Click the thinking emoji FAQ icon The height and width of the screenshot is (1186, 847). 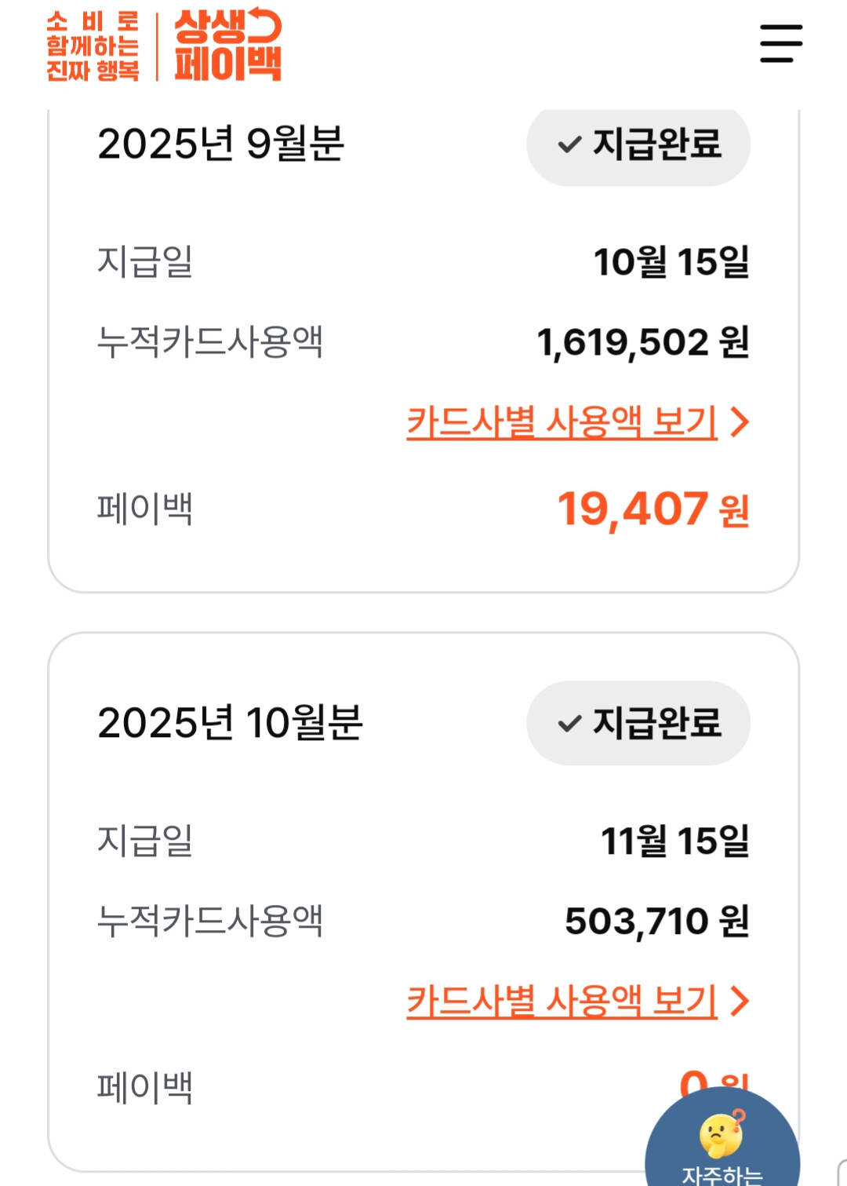[x=721, y=1133]
